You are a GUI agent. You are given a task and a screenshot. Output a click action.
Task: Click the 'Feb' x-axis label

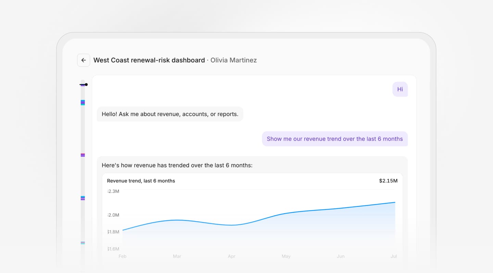[122, 256]
